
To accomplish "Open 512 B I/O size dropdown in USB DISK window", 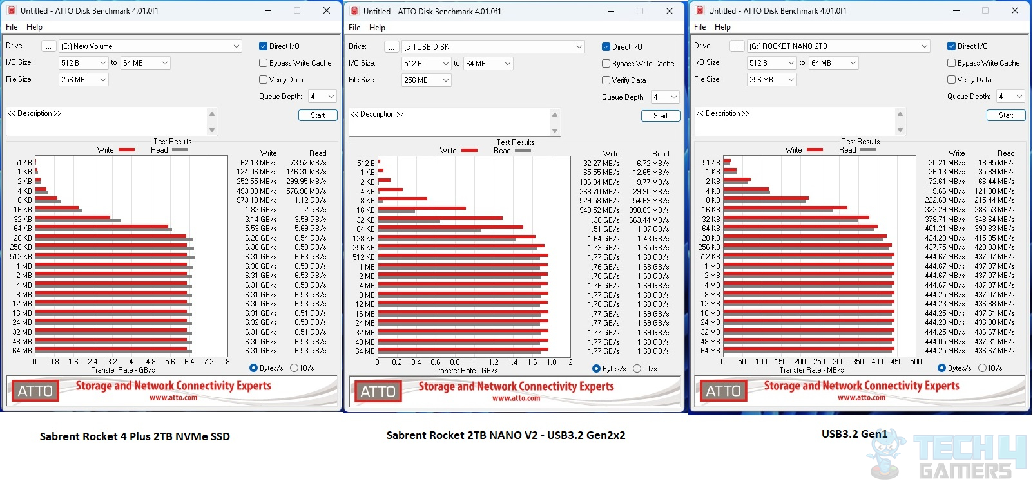I will pyautogui.click(x=426, y=64).
